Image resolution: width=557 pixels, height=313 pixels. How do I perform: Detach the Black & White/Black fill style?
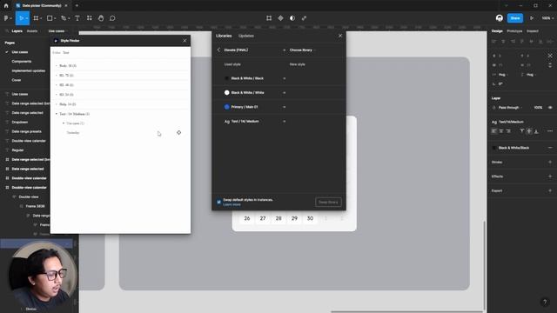550,148
